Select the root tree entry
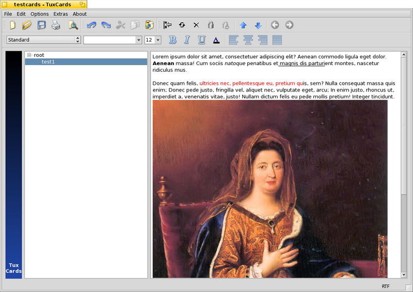Image resolution: width=413 pixels, height=292 pixels. pos(39,55)
